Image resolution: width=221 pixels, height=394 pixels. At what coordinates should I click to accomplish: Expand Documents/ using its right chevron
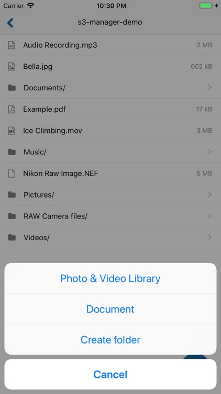(x=209, y=87)
